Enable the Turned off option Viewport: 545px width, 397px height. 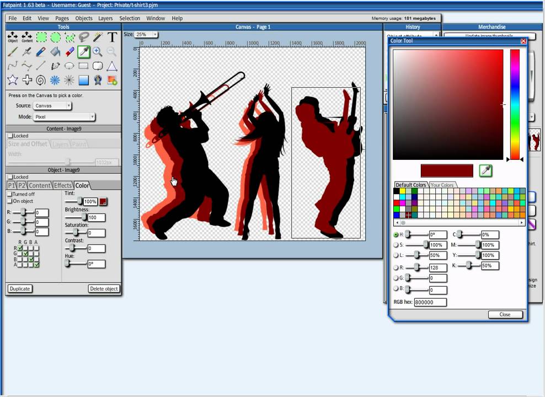click(10, 194)
